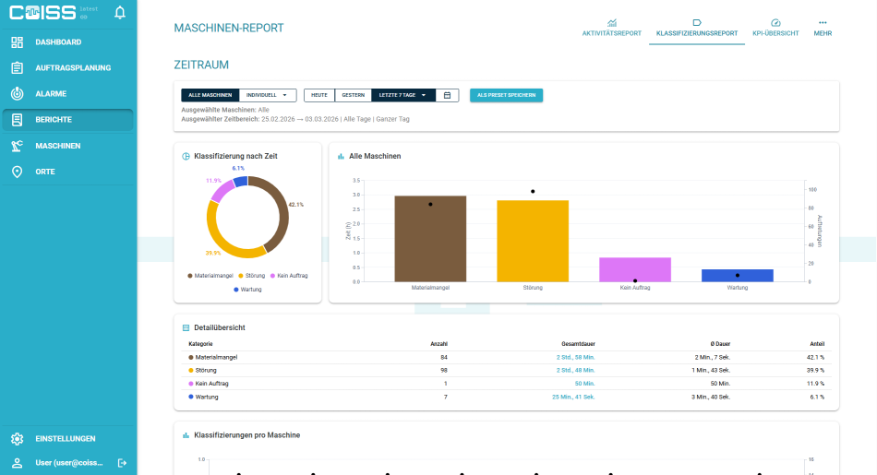Switch to the Aktivitätsreport tab
The image size is (877, 475).
pyautogui.click(x=611, y=28)
